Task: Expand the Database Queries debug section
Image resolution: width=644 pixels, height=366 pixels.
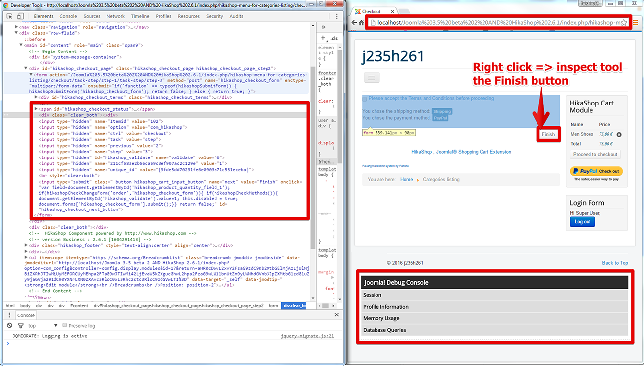Action: [x=384, y=330]
